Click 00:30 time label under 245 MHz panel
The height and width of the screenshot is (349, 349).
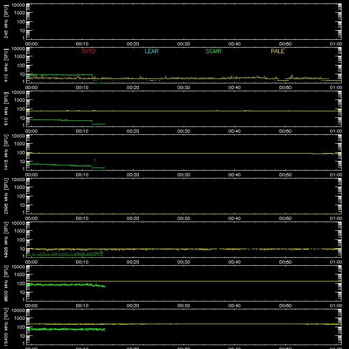[184, 44]
